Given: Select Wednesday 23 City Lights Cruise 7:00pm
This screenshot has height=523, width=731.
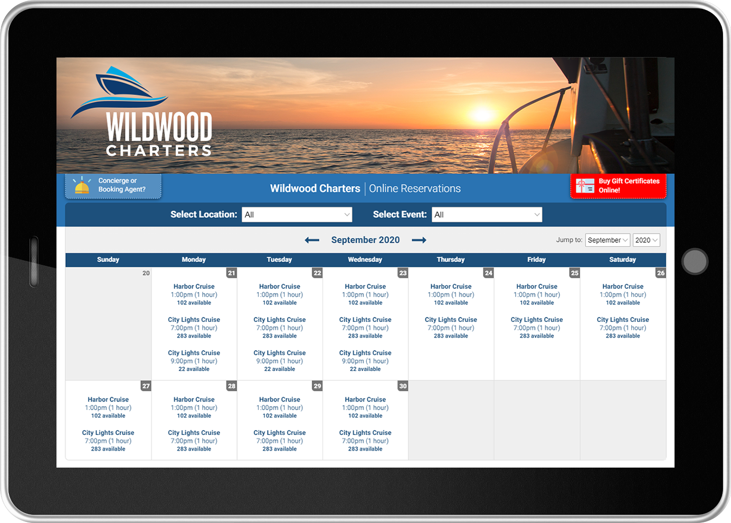Looking at the screenshot, I should (365, 328).
